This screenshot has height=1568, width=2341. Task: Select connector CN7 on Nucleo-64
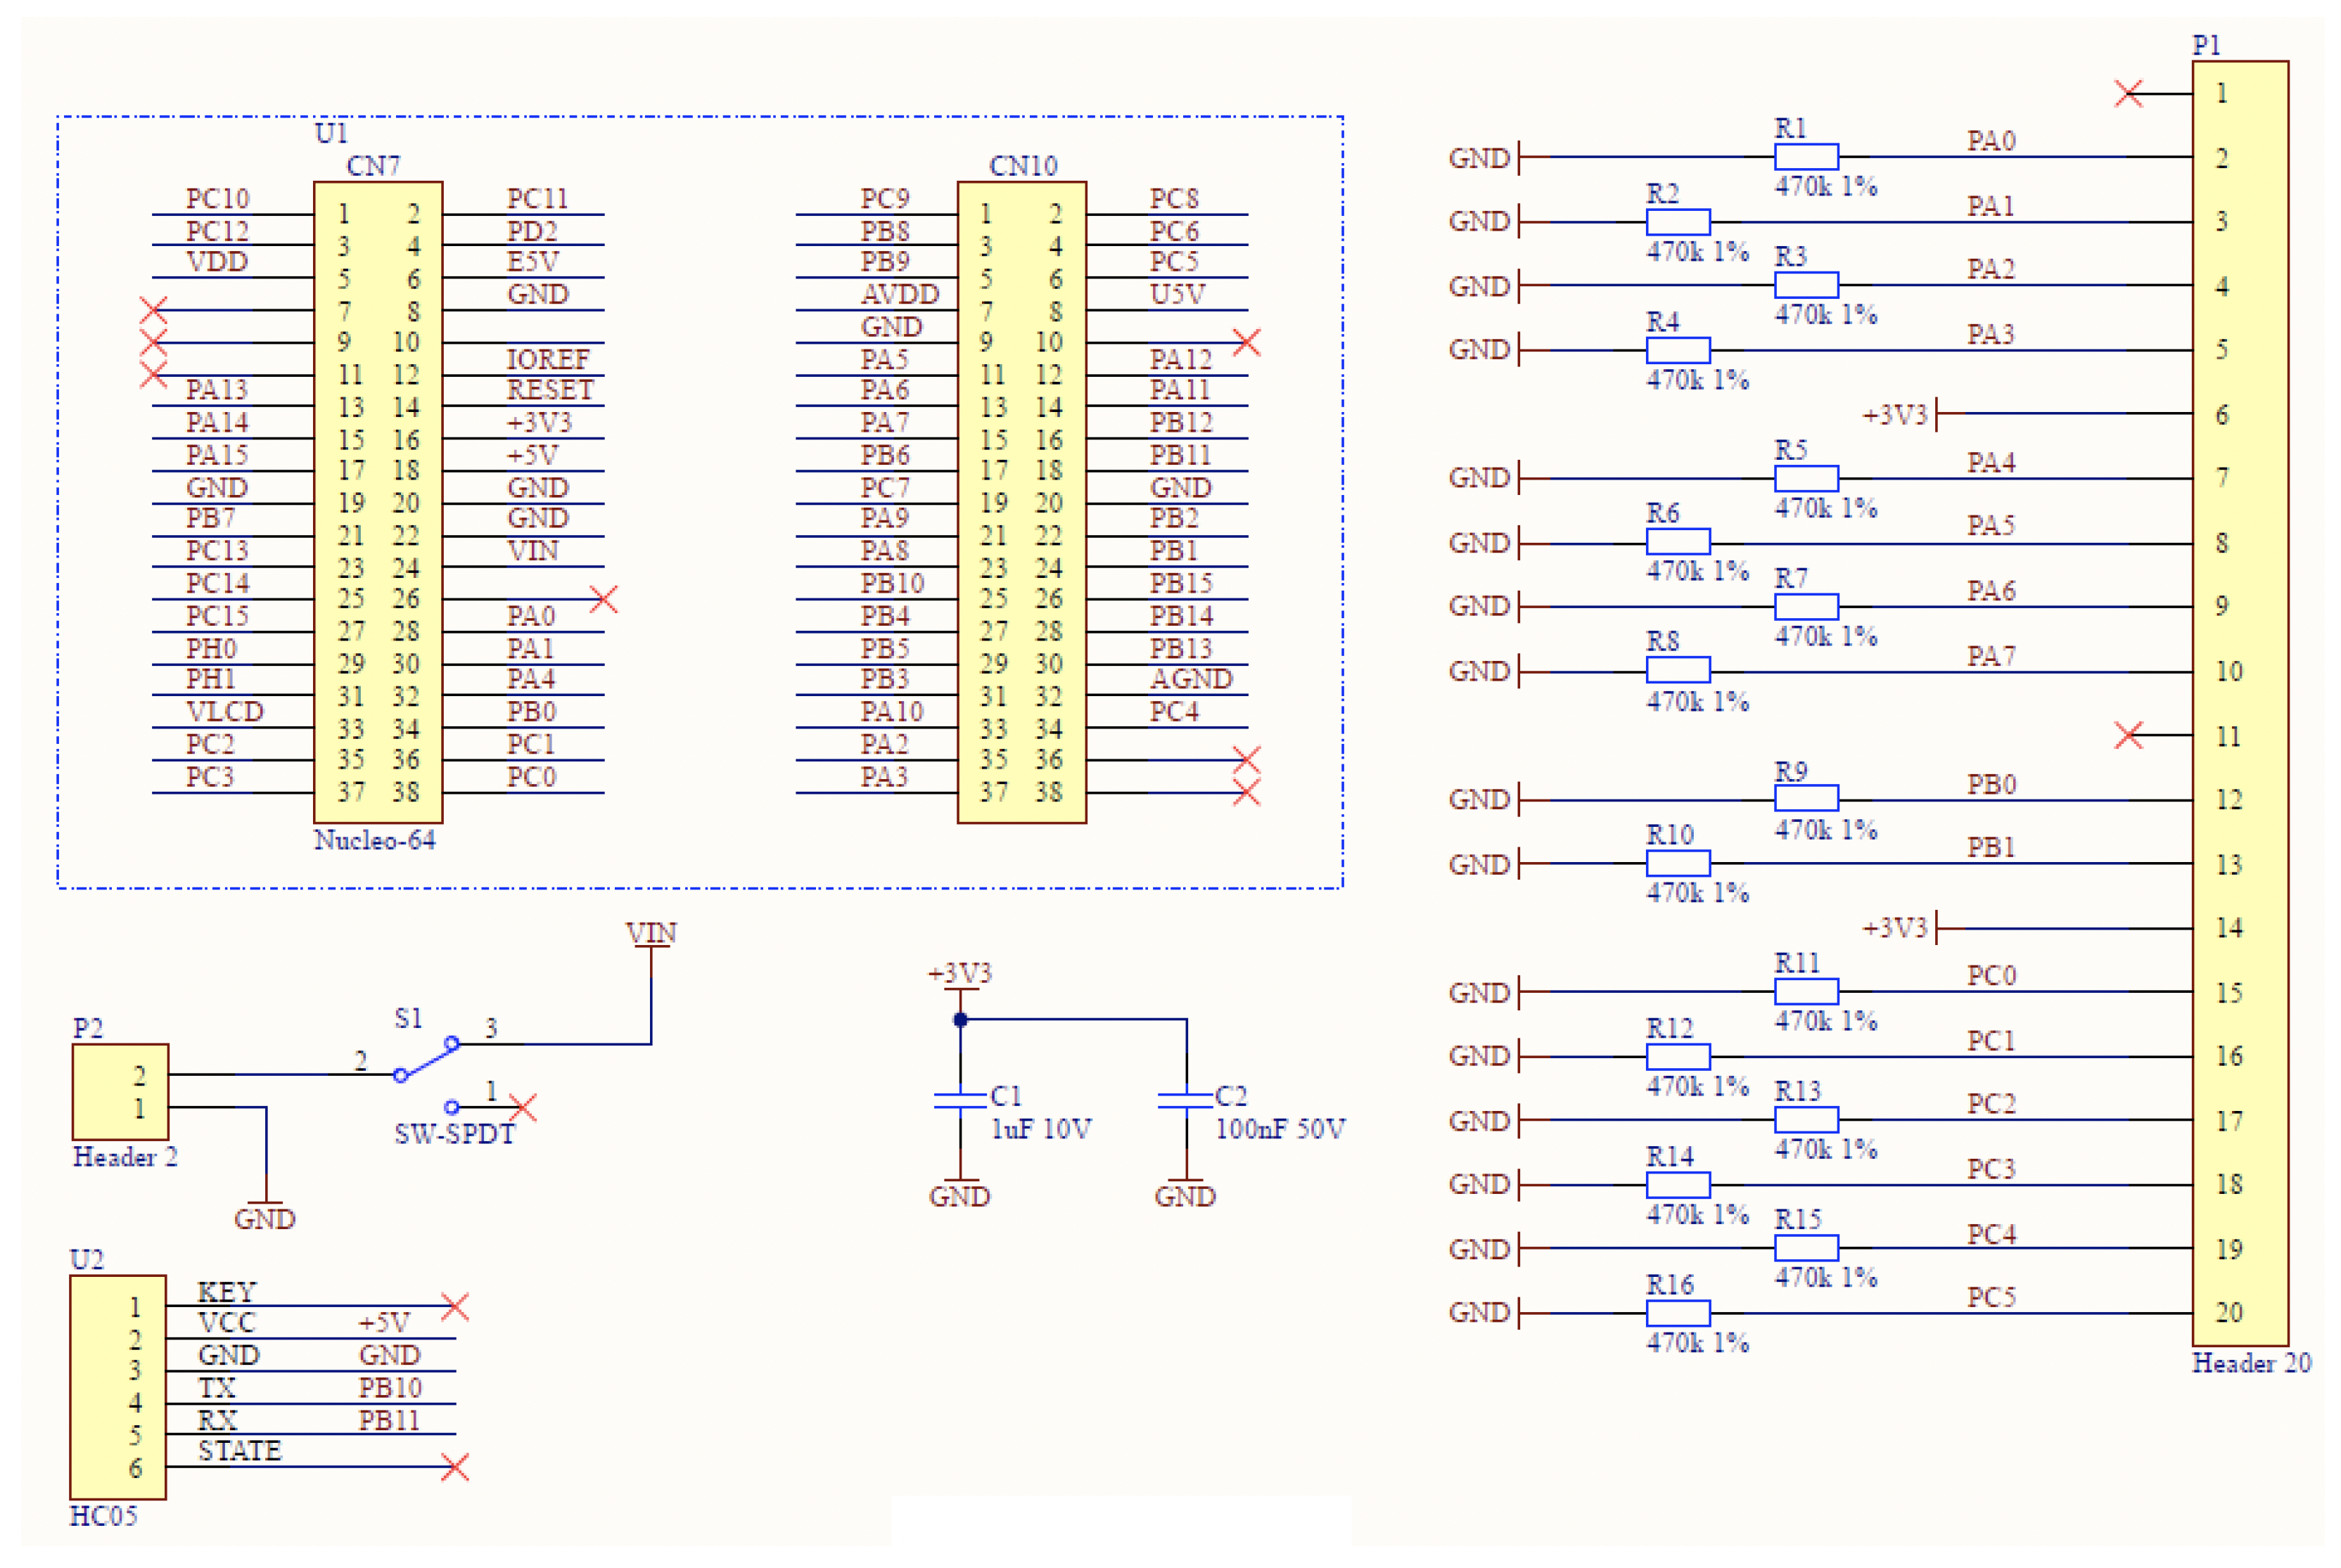[x=378, y=490]
